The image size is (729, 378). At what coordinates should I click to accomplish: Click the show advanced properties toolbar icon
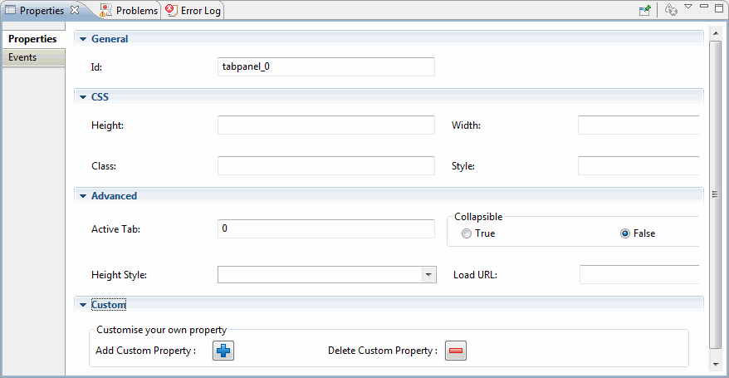671,10
